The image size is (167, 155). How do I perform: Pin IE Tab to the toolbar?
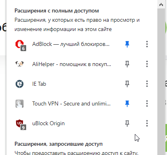(127, 84)
